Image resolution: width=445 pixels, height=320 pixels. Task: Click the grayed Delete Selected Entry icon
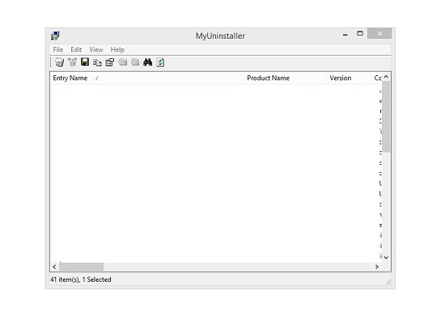point(72,62)
